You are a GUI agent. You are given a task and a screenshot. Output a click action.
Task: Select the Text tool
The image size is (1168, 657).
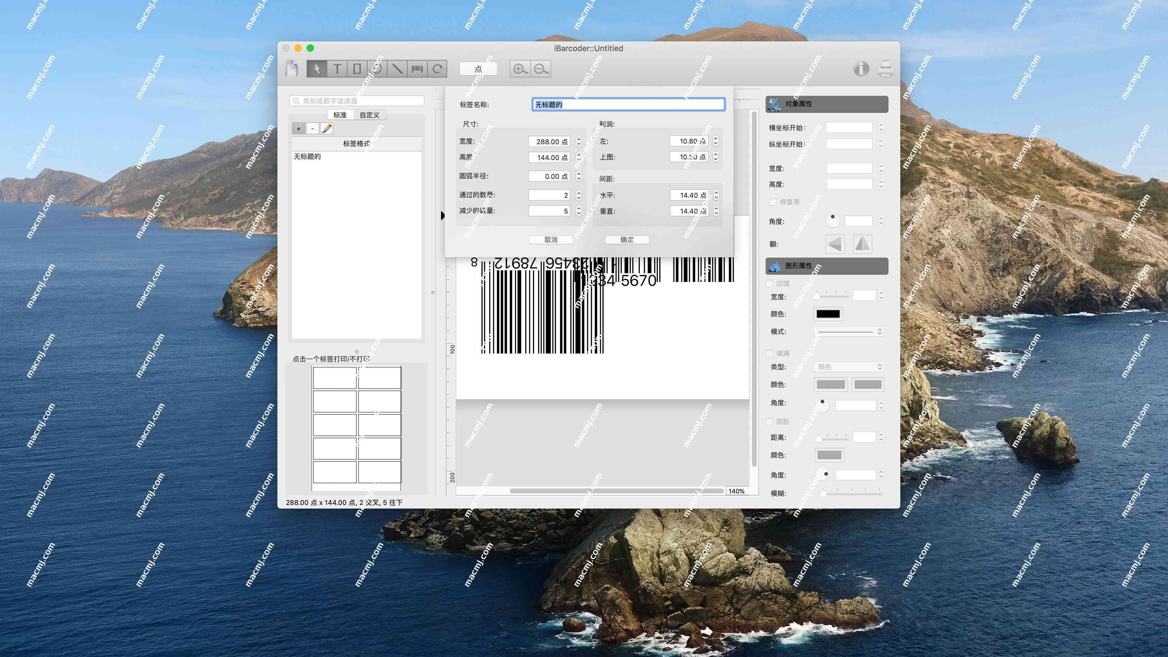point(337,69)
